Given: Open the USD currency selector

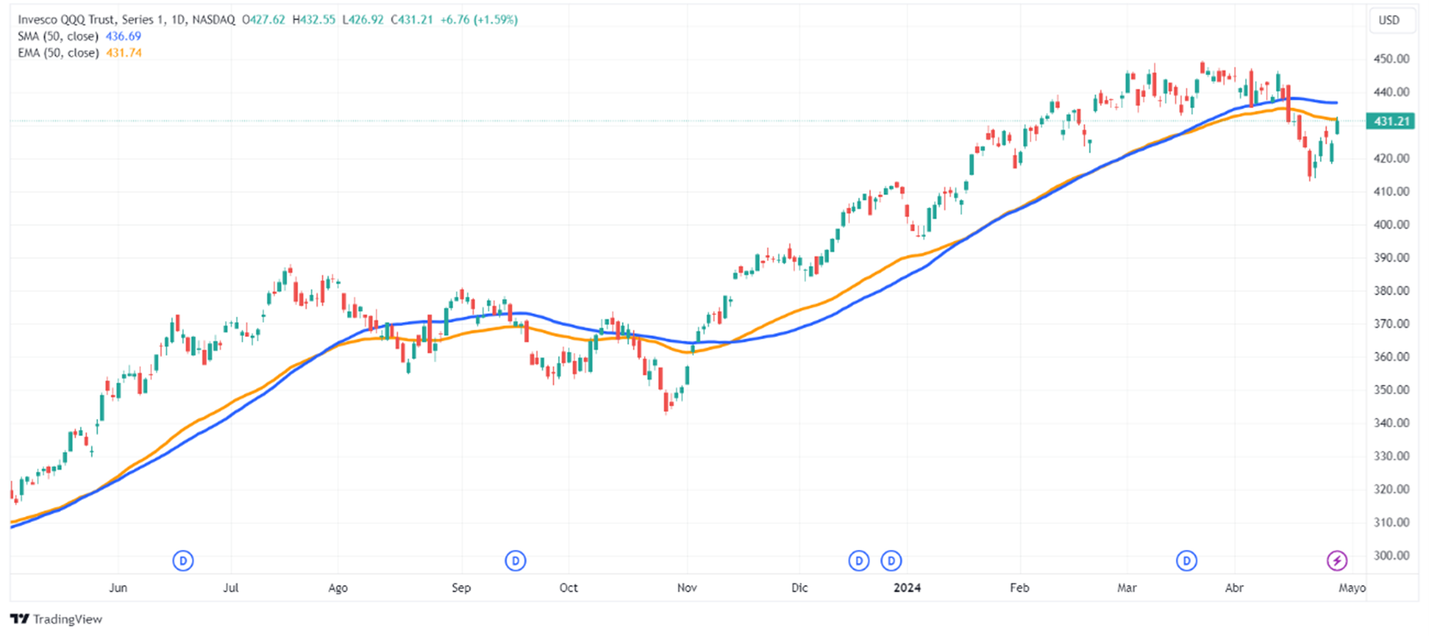Looking at the screenshot, I should [1389, 20].
